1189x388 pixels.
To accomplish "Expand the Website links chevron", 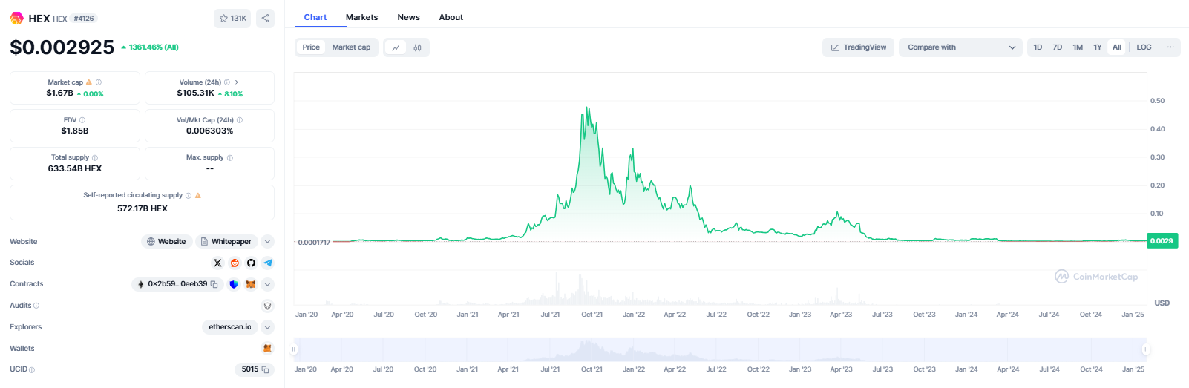I will [268, 242].
